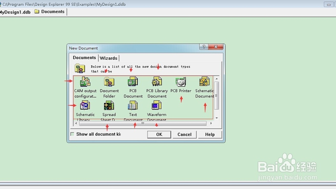This screenshot has width=336, height=189.
Task: Pick the Spread Sheet Document icon
Action: click(x=109, y=106)
